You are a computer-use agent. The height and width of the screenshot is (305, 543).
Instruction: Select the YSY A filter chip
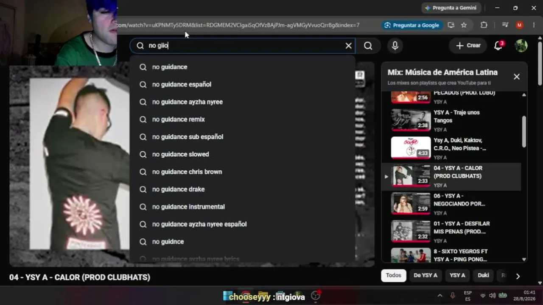click(457, 275)
